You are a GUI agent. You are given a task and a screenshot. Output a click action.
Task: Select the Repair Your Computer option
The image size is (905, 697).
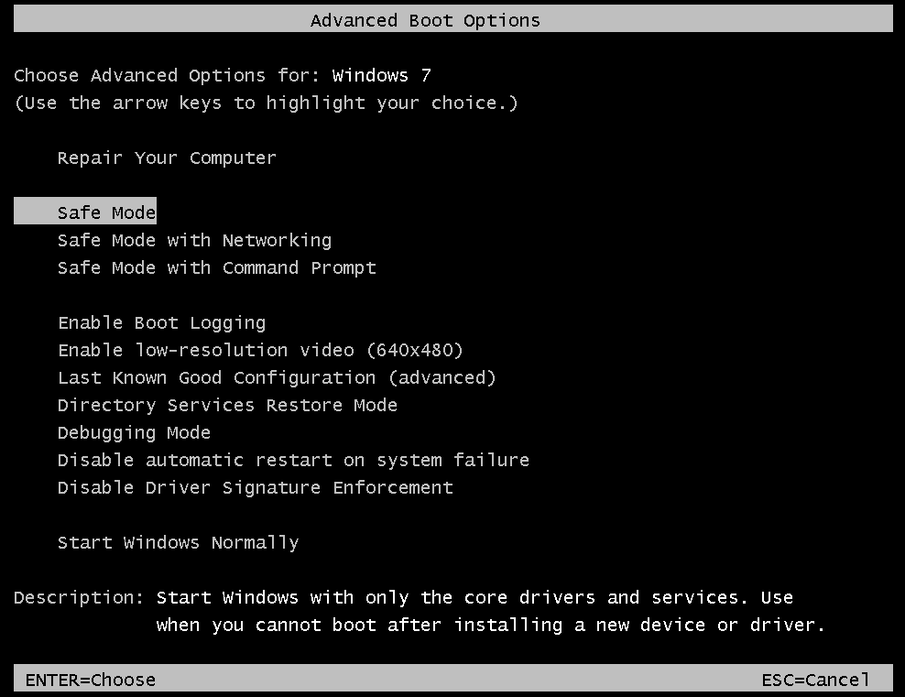click(166, 158)
